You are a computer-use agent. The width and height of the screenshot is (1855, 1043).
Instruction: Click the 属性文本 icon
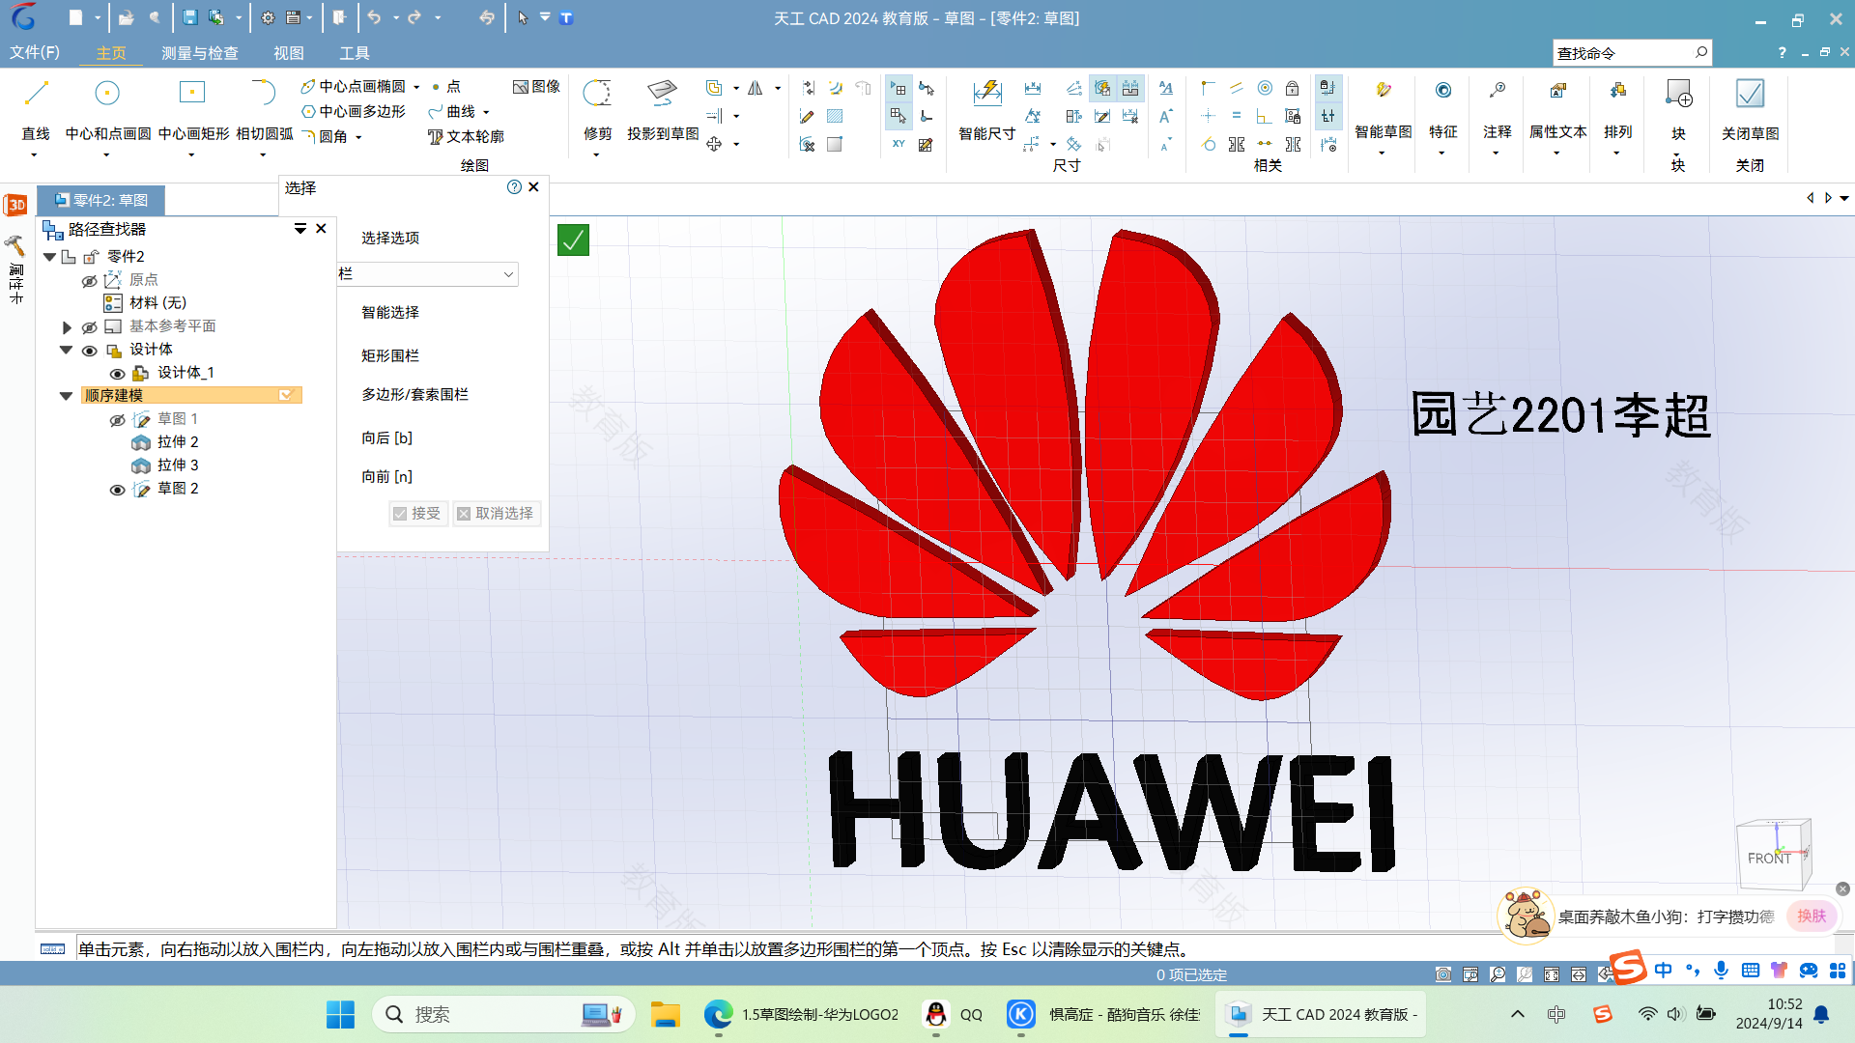click(1557, 91)
